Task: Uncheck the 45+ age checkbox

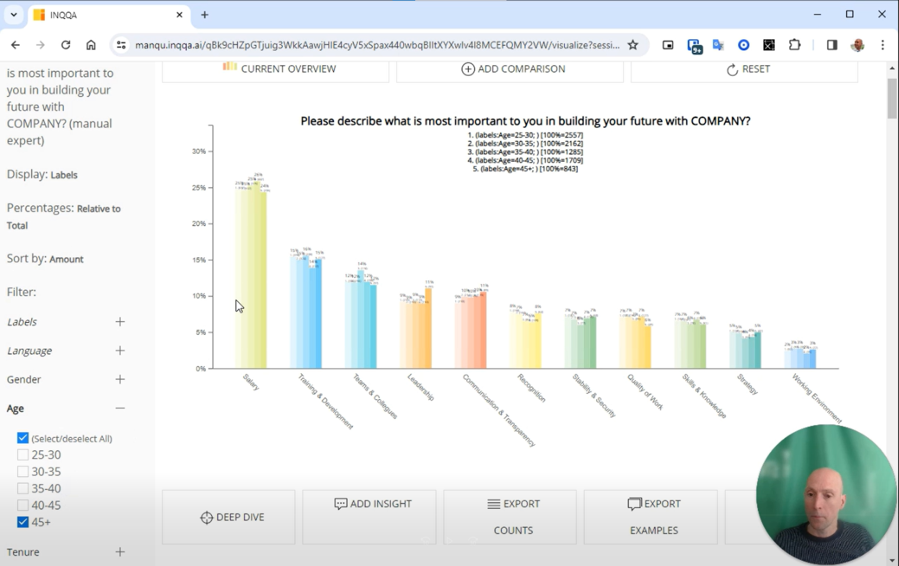Action: coord(23,522)
